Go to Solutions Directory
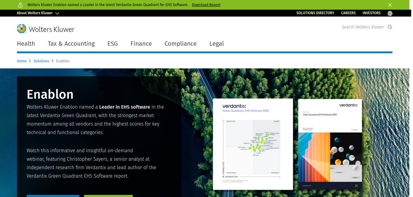The image size is (413, 197). (x=315, y=13)
